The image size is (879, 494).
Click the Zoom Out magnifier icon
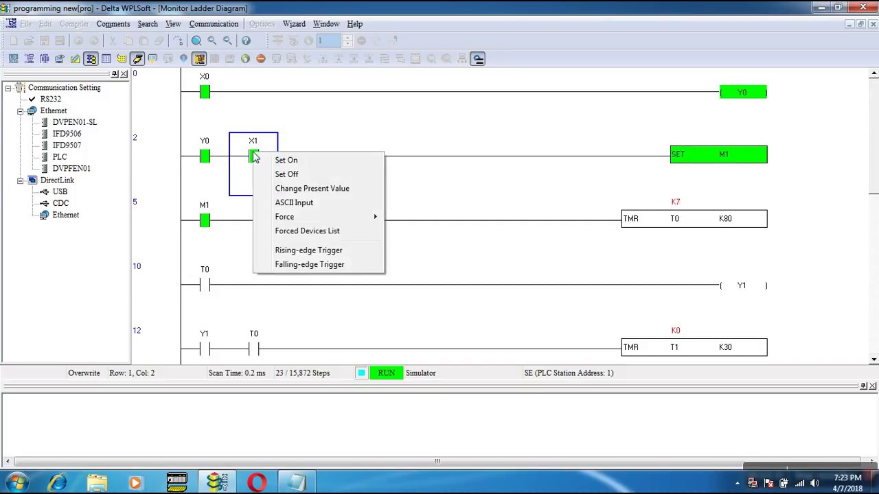[x=228, y=40]
